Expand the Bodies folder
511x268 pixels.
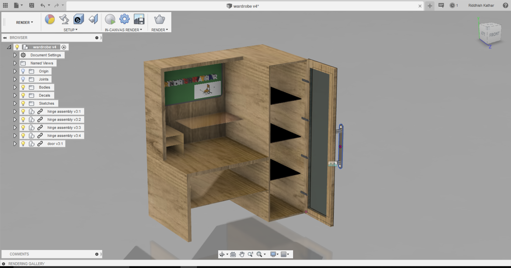(15, 87)
